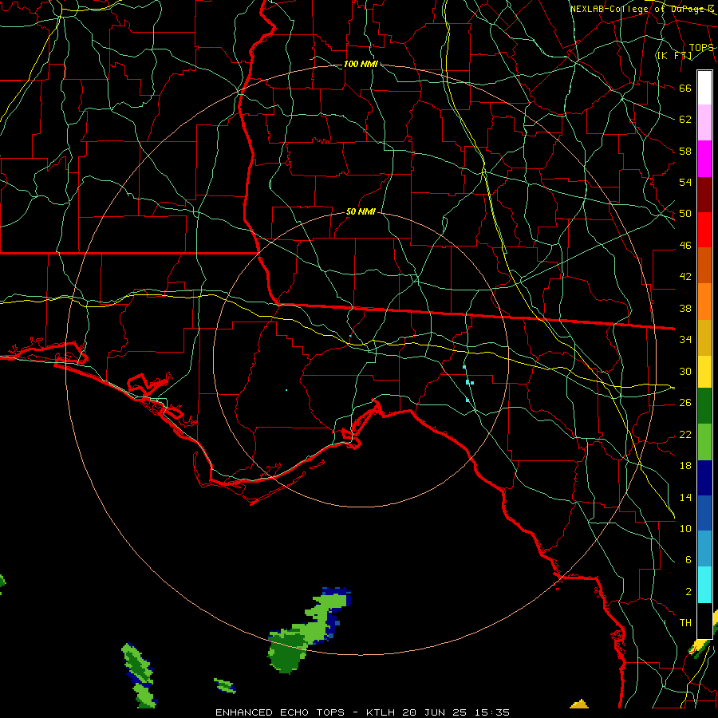Pick the bright red legend swatch
The height and width of the screenshot is (718, 718).
(704, 230)
